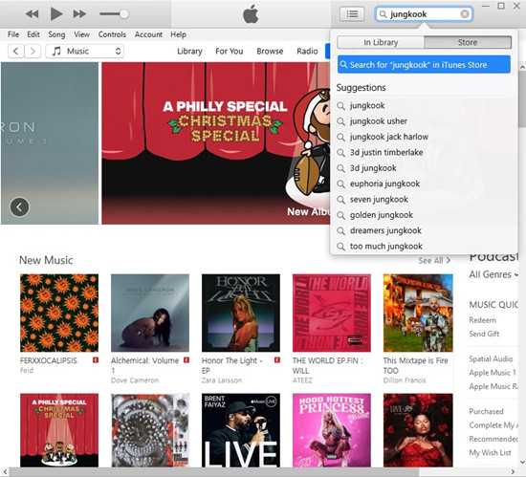The image size is (526, 477).
Task: Click the Send Gift quick link
Action: (x=484, y=334)
